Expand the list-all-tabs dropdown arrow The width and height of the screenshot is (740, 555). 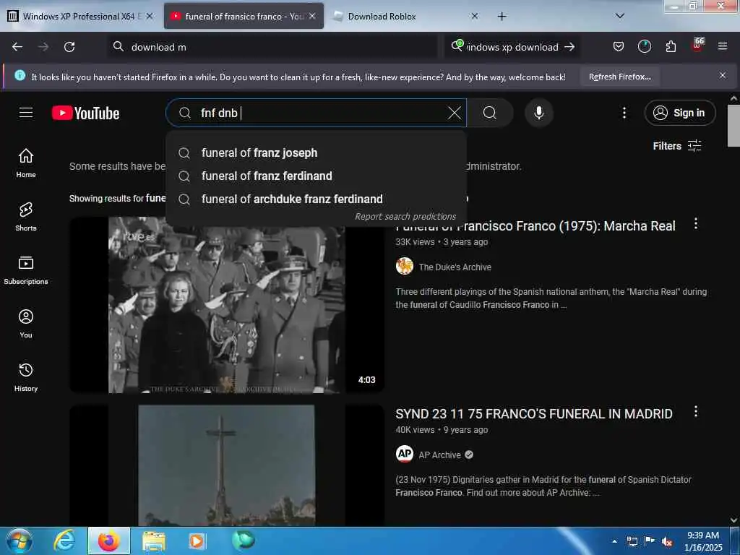620,16
